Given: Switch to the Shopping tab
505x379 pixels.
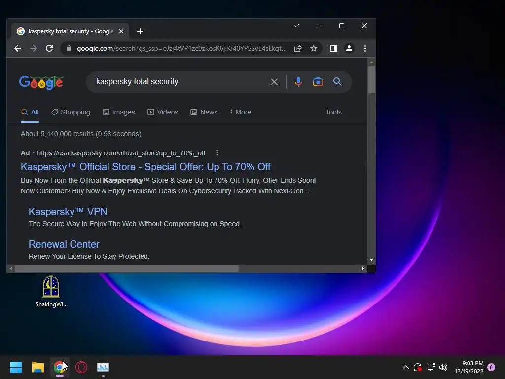Looking at the screenshot, I should click(x=71, y=112).
